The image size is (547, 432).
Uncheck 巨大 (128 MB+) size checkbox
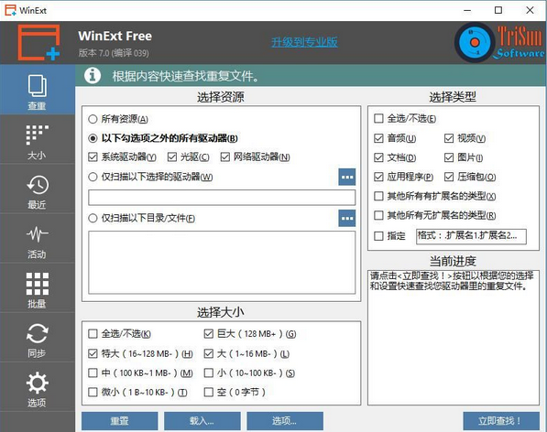pyautogui.click(x=209, y=334)
